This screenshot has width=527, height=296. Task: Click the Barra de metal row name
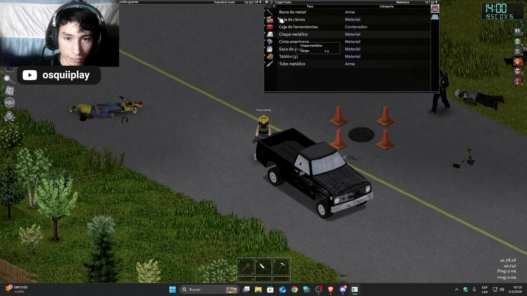point(292,12)
